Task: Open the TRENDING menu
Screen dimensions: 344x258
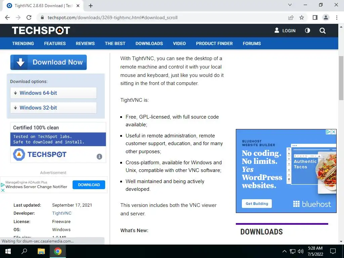Action: coord(23,43)
